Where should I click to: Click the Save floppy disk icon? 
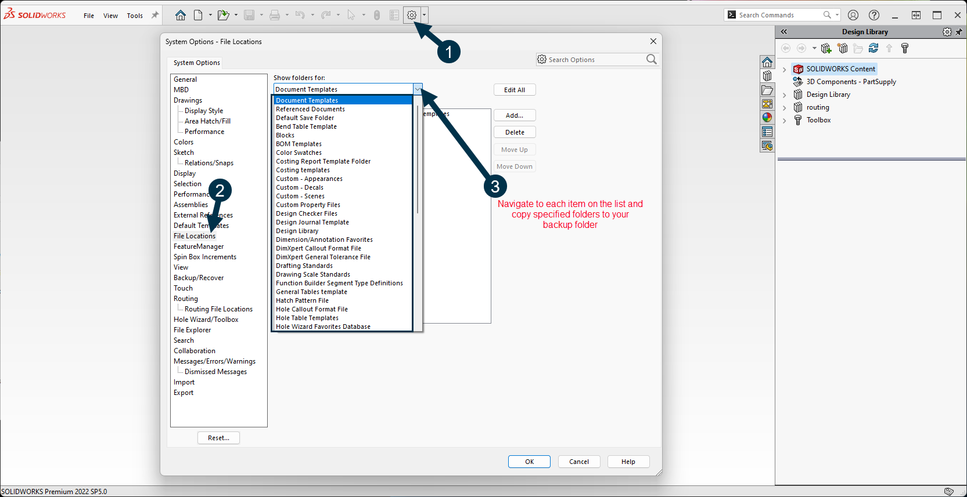pos(249,15)
